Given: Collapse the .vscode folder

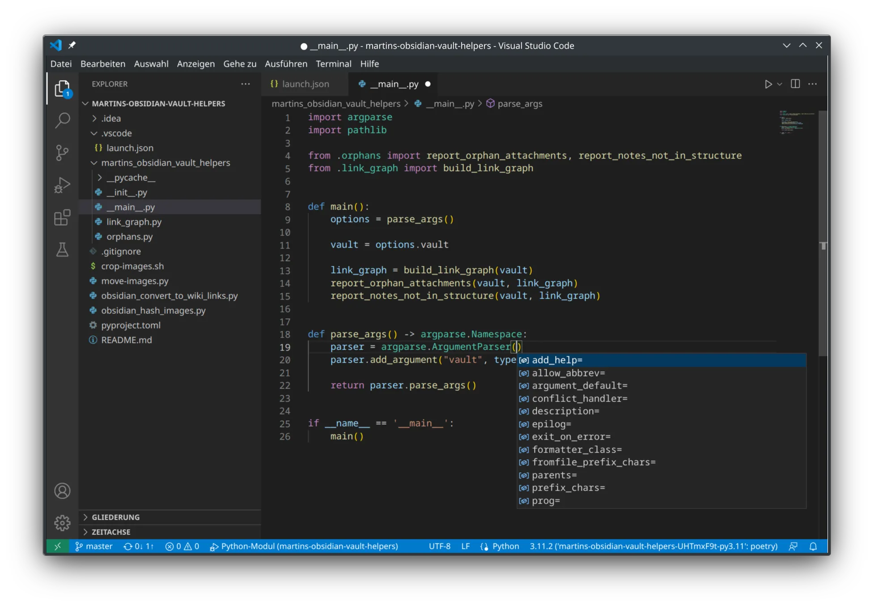Looking at the screenshot, I should 116,133.
